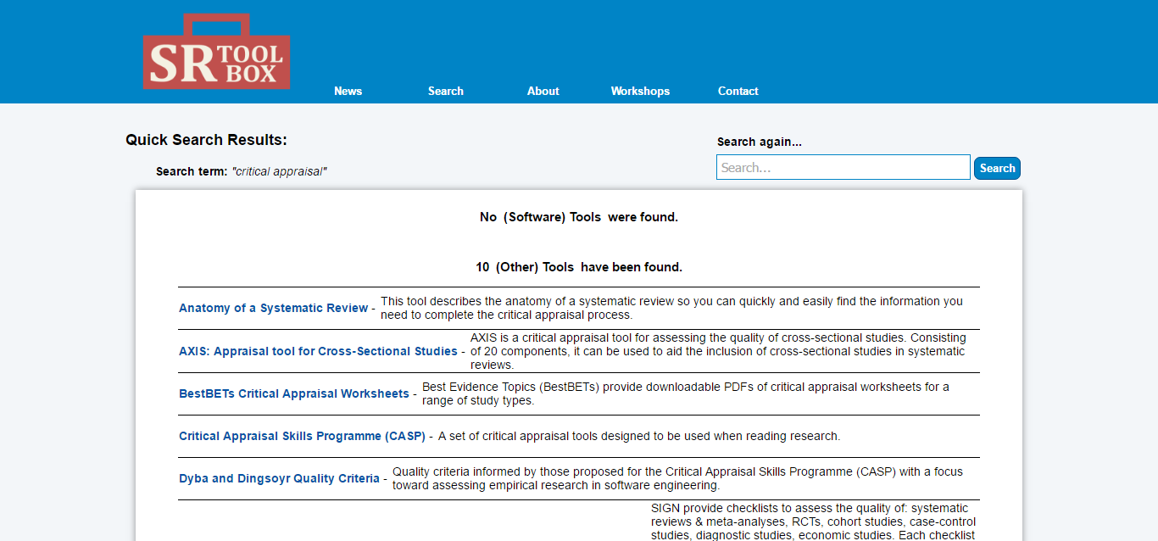Click the AXIS tool description text
This screenshot has width=1158, height=541.
718,351
